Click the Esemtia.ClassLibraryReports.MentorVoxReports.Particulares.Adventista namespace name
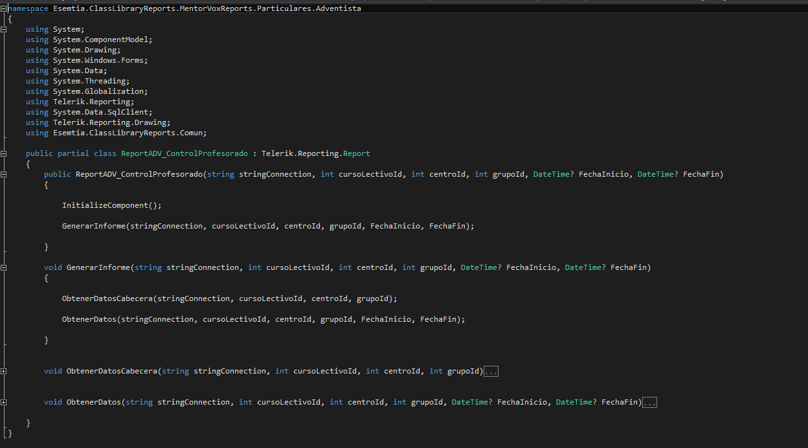Viewport: 808px width, 448px height. [207, 8]
